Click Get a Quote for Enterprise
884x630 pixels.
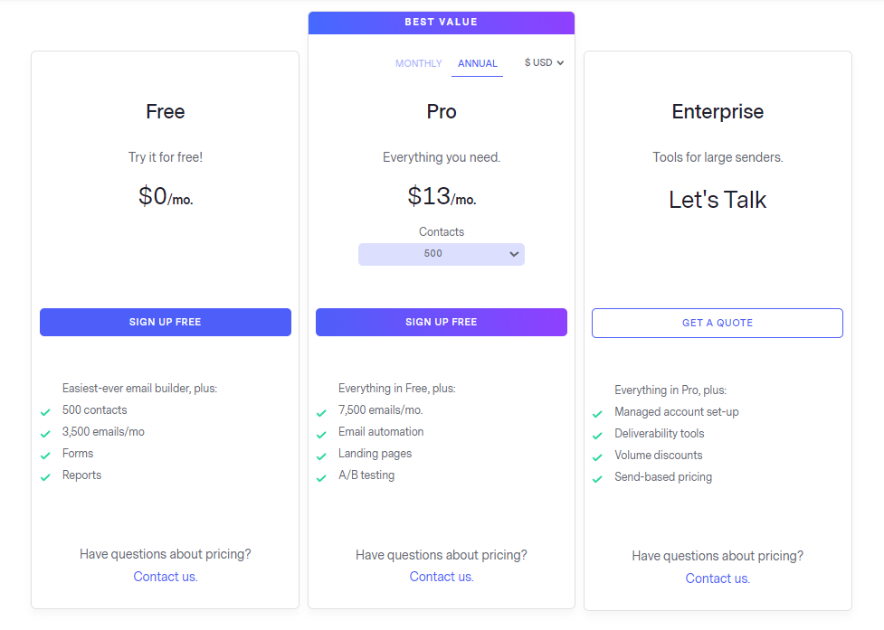[718, 323]
